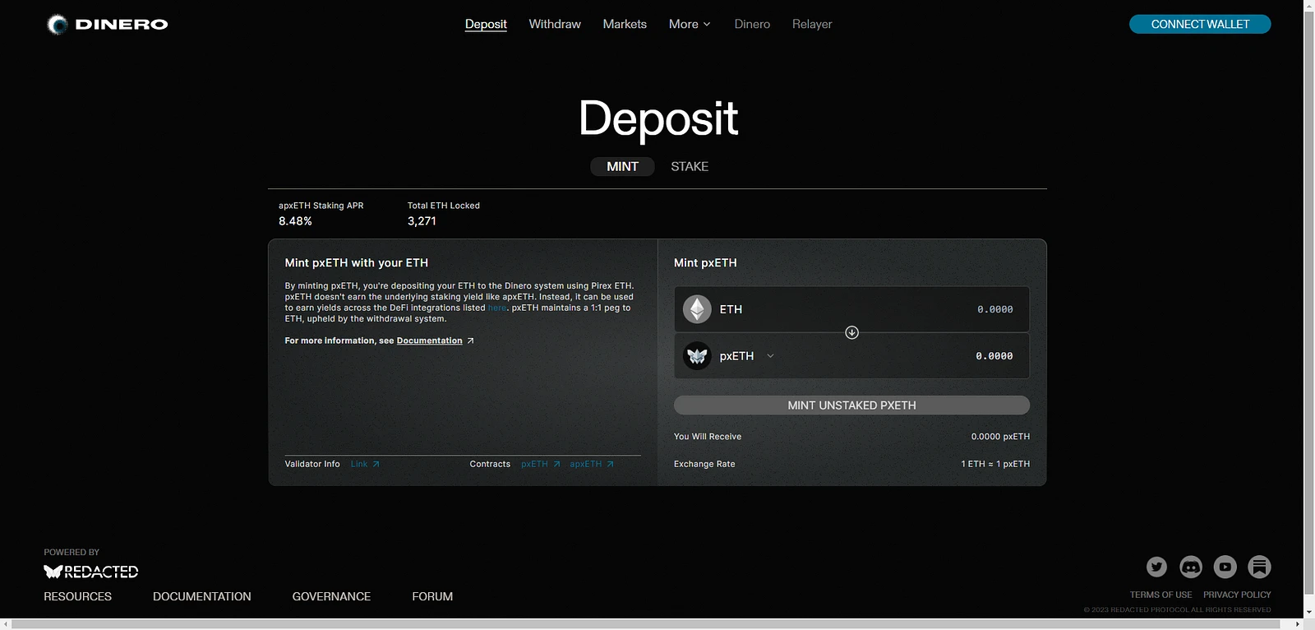Select the MINT tab
The image size is (1315, 630).
[x=622, y=166]
